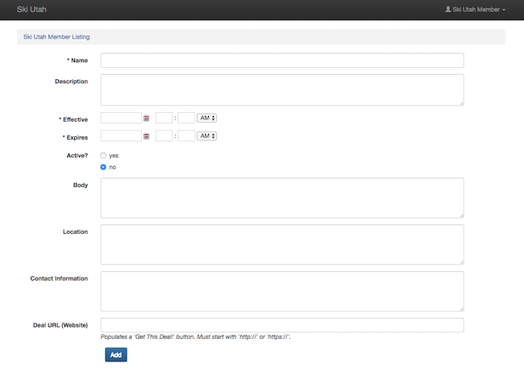Focus the Body text area
Viewport: 524px width, 380px height.
pos(281,198)
